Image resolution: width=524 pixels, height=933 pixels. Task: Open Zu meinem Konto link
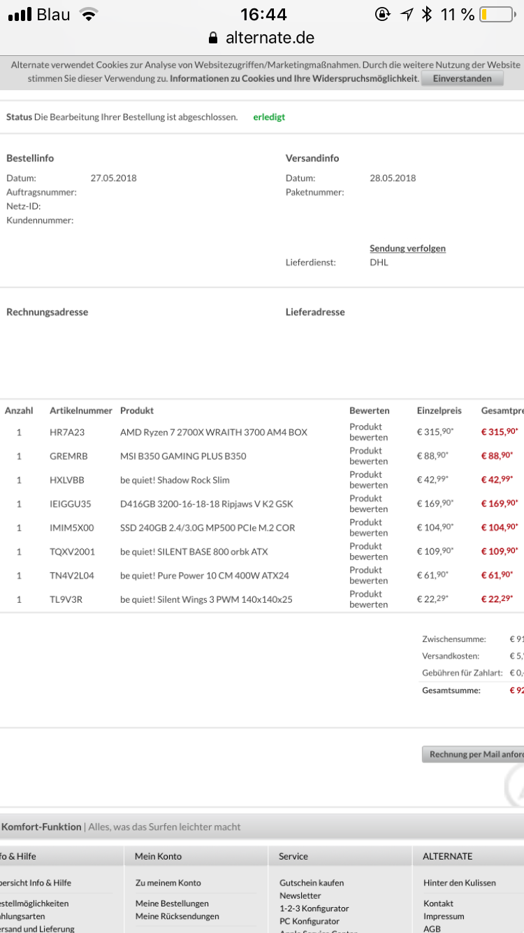[168, 883]
